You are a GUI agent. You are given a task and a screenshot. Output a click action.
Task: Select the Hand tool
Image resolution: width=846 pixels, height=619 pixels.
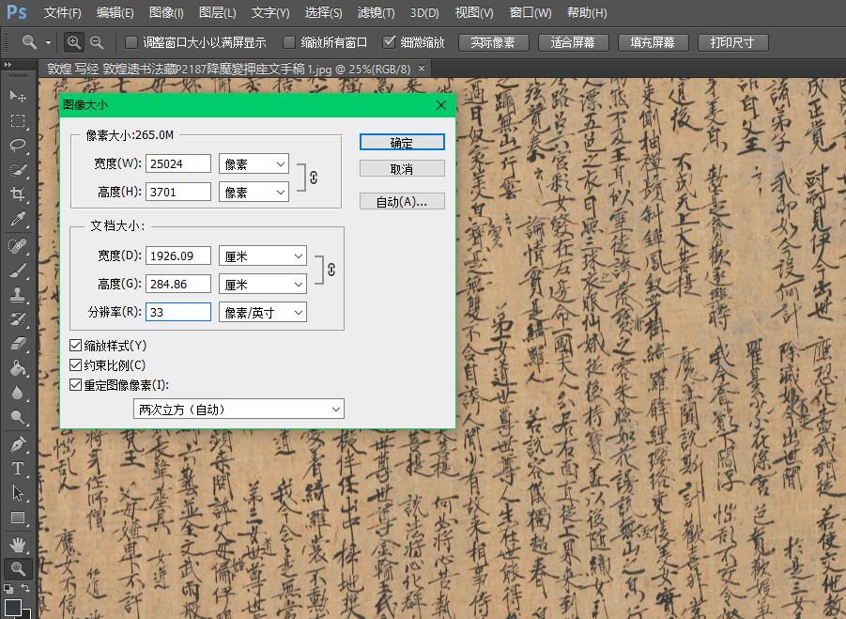[x=17, y=545]
